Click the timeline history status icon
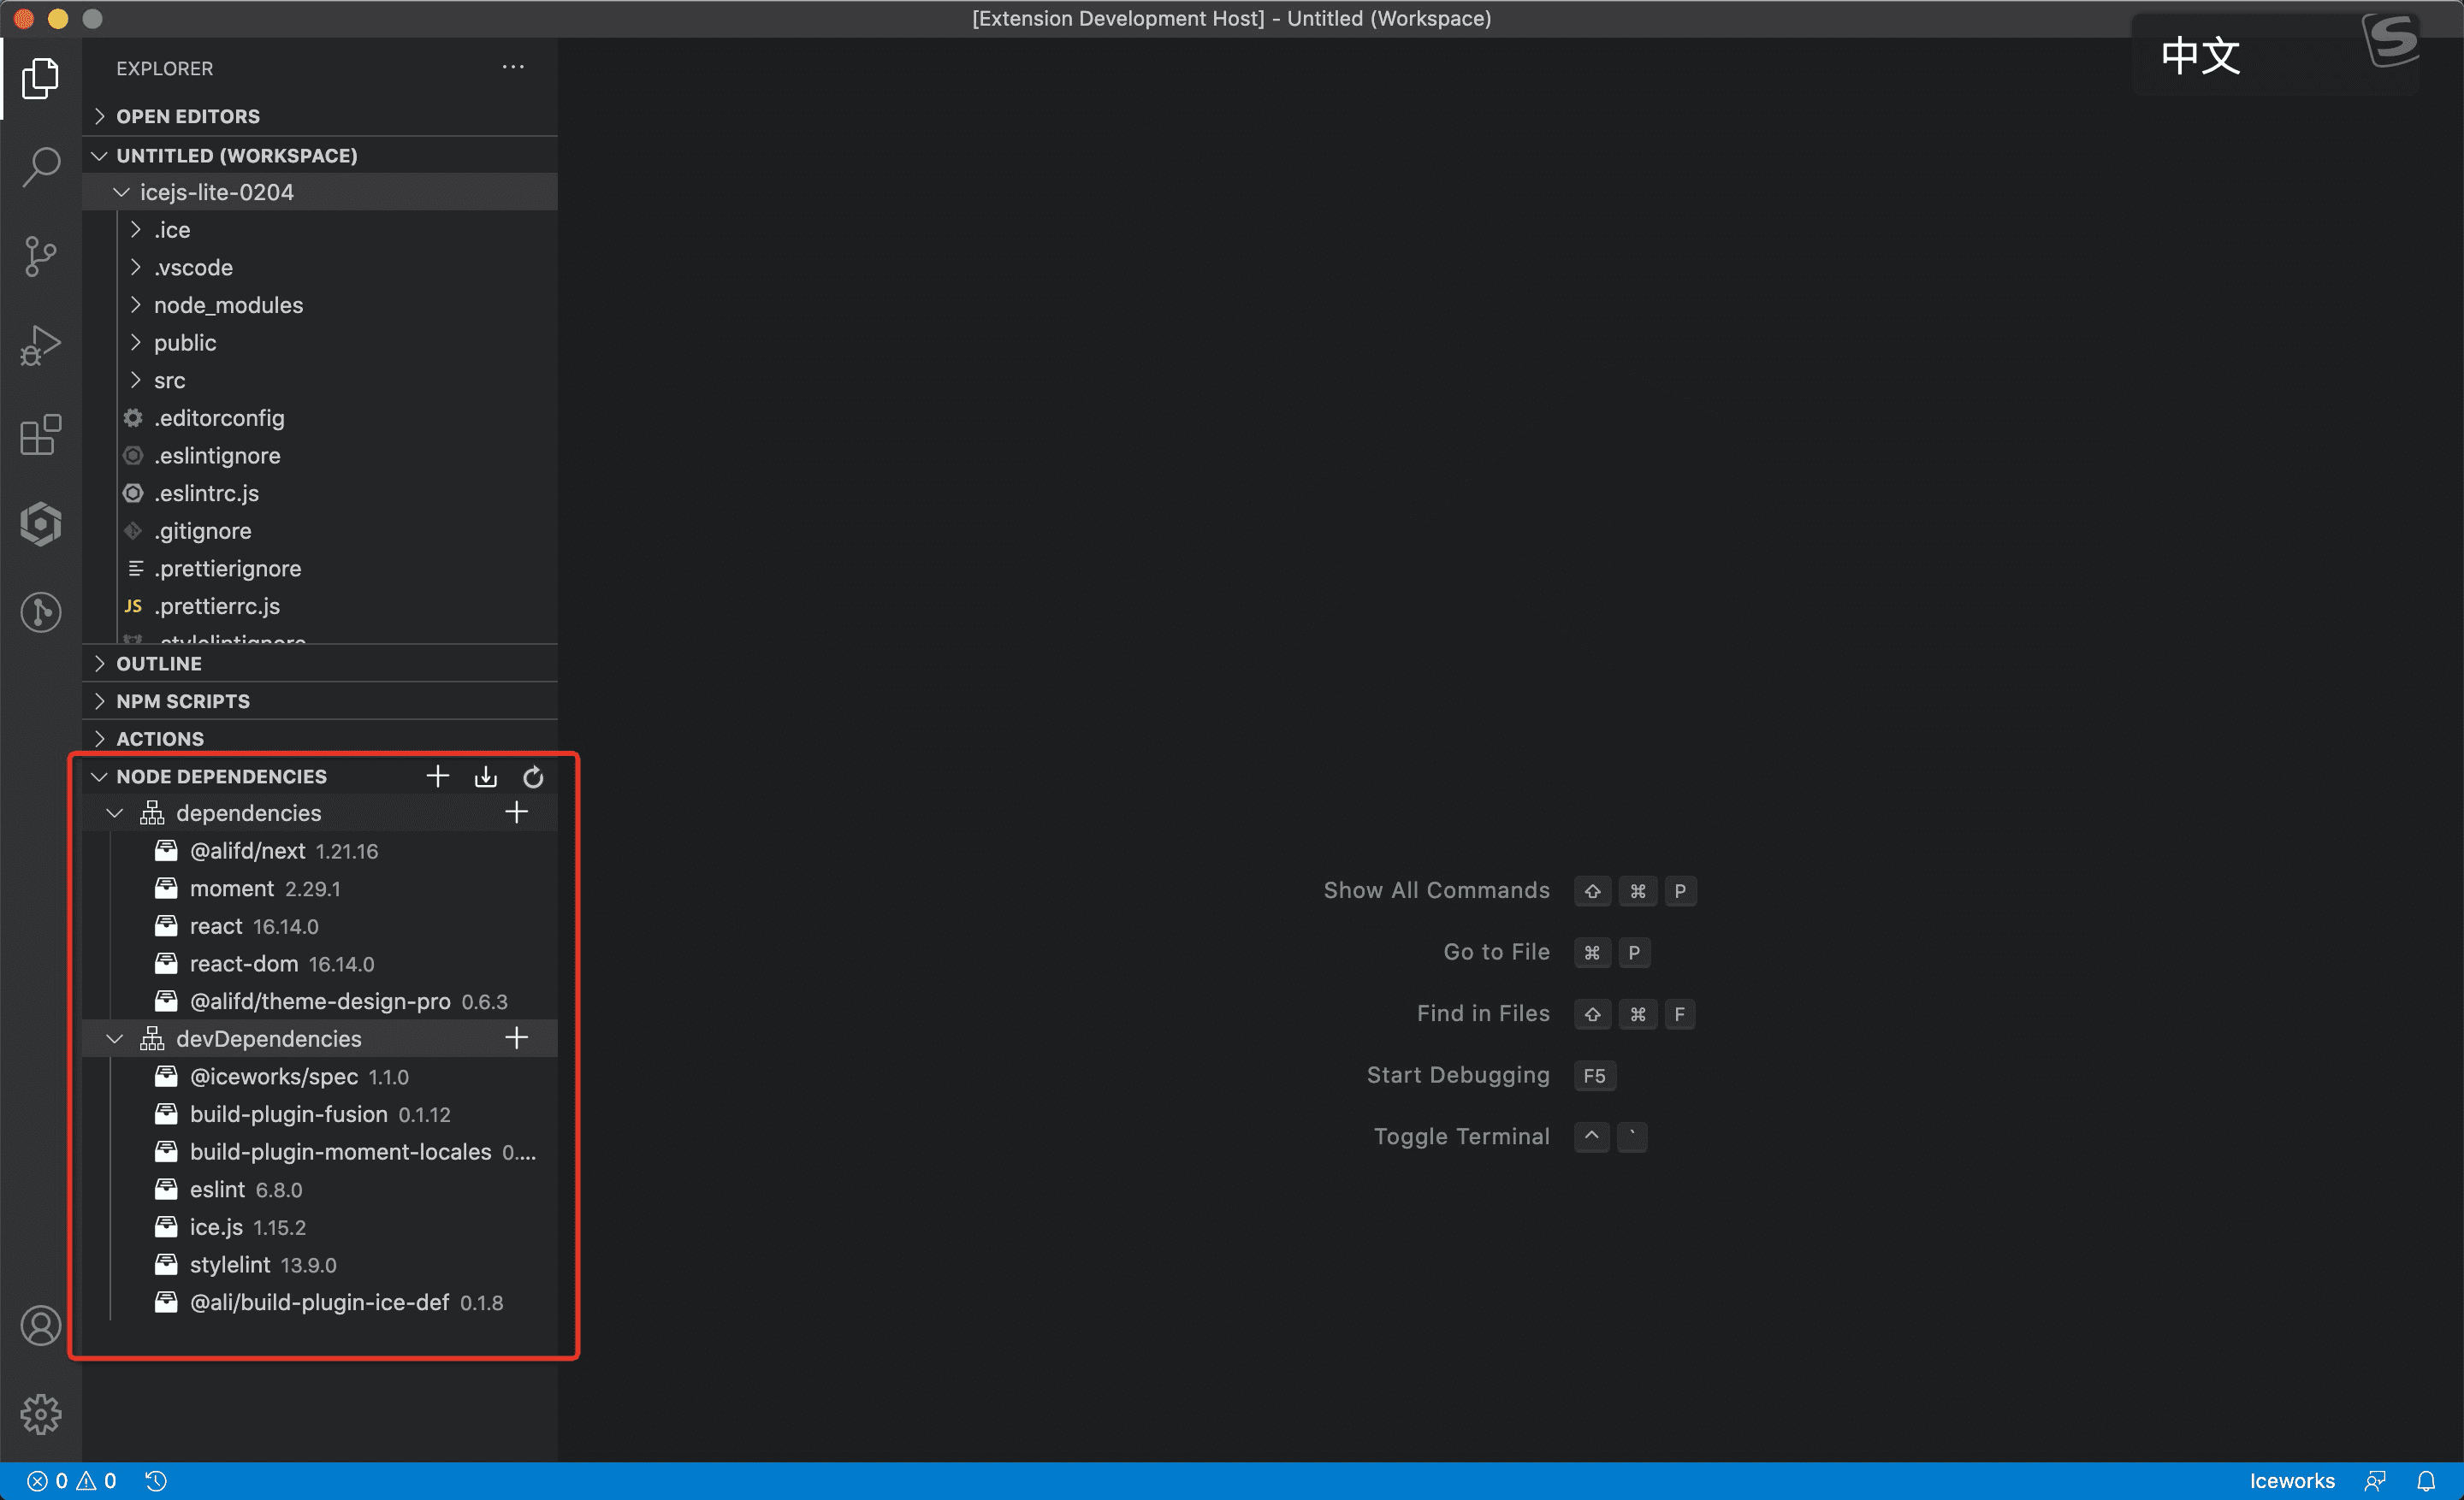 156,1481
